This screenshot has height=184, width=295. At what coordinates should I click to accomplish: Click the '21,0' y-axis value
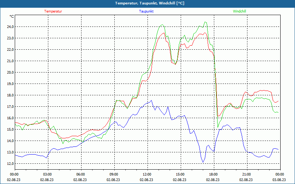[x=10, y=61]
